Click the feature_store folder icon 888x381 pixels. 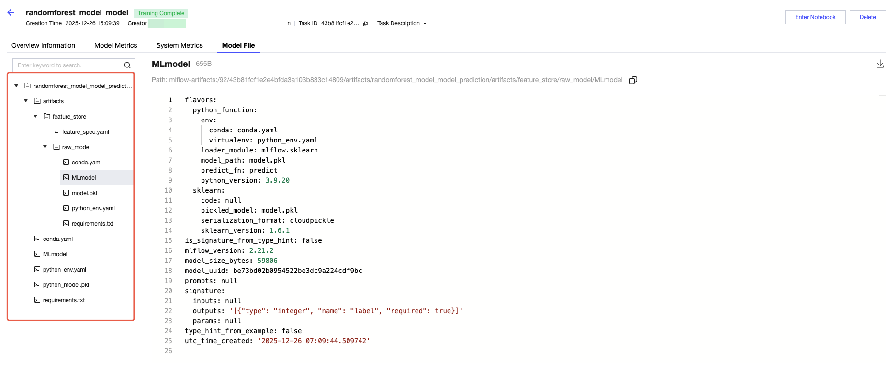pos(47,117)
